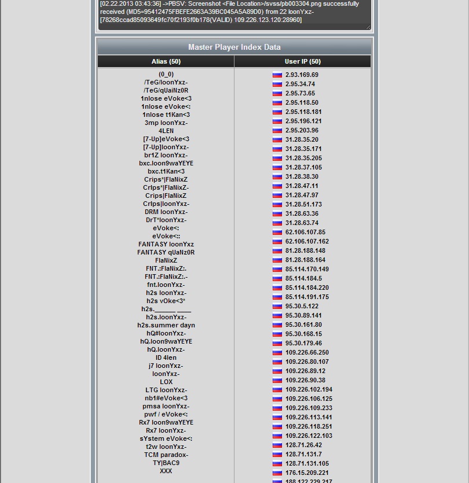Click alias br1Z loonYxz-

(x=166, y=155)
